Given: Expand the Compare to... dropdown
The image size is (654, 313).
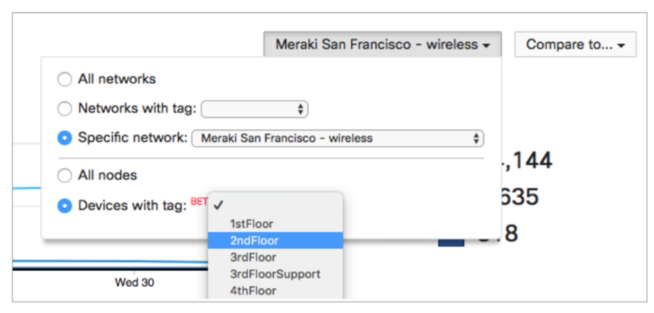Looking at the screenshot, I should click(575, 45).
